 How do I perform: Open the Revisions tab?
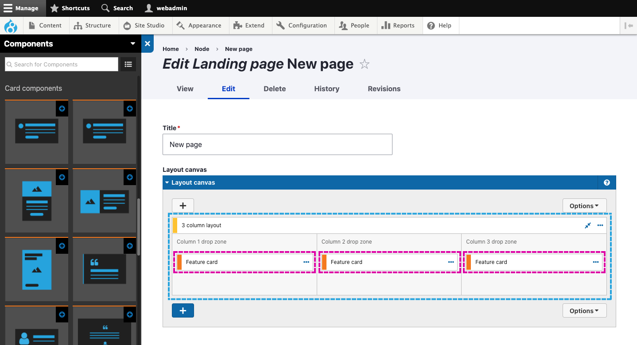(384, 89)
